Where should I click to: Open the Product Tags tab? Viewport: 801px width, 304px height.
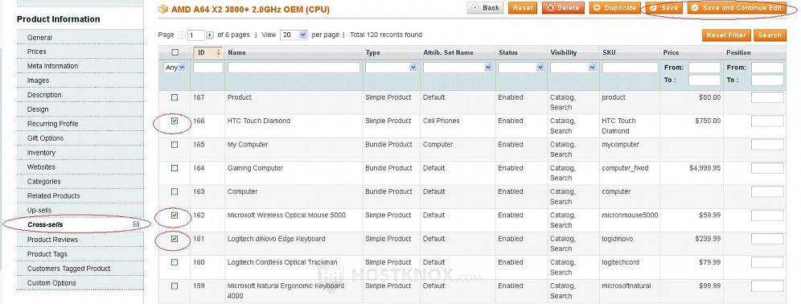point(80,254)
